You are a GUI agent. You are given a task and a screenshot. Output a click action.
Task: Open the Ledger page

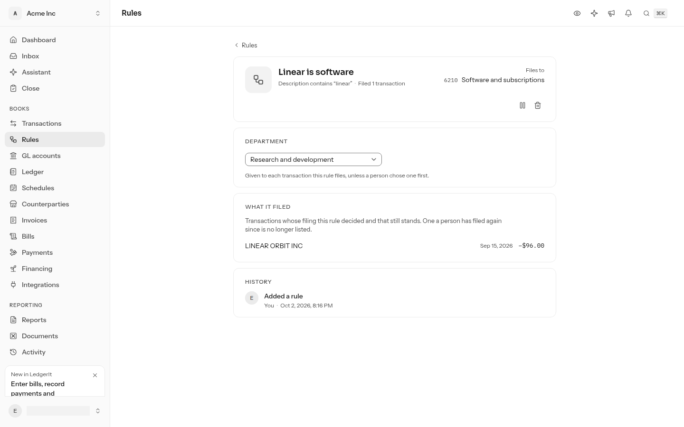click(x=55, y=172)
